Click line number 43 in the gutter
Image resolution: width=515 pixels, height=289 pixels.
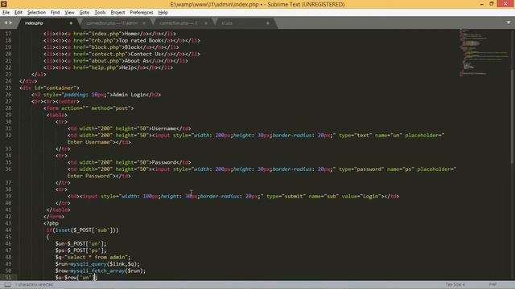tap(8, 223)
